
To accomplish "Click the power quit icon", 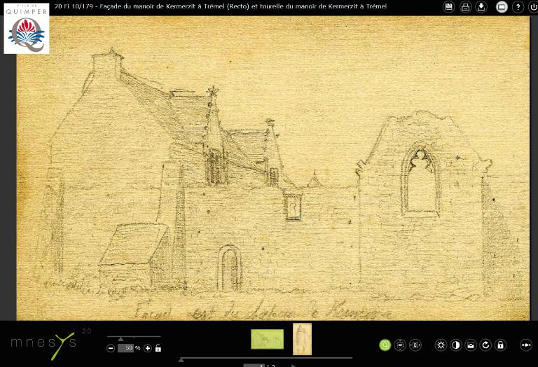I will (x=533, y=7).
